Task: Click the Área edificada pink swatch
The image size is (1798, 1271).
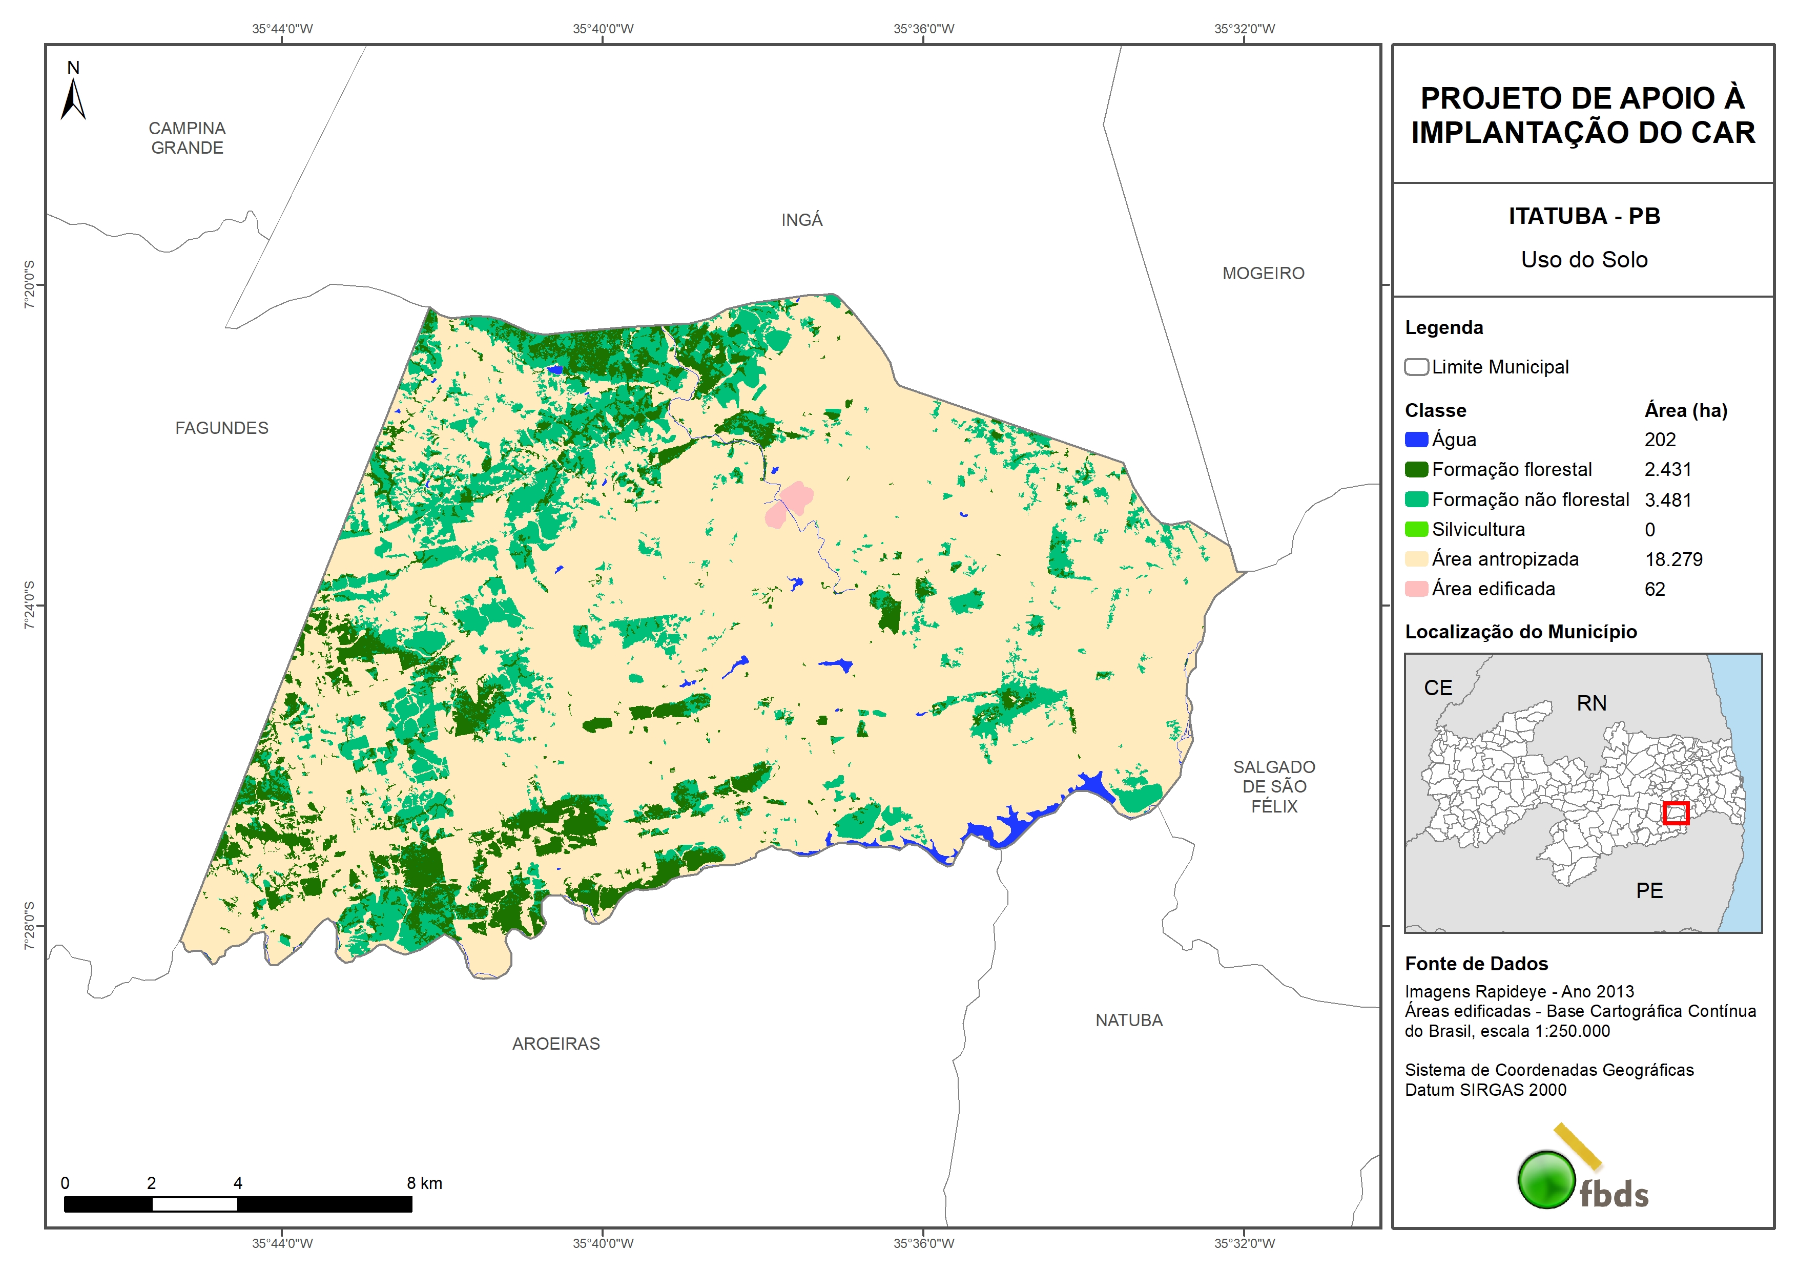Action: [x=1416, y=589]
